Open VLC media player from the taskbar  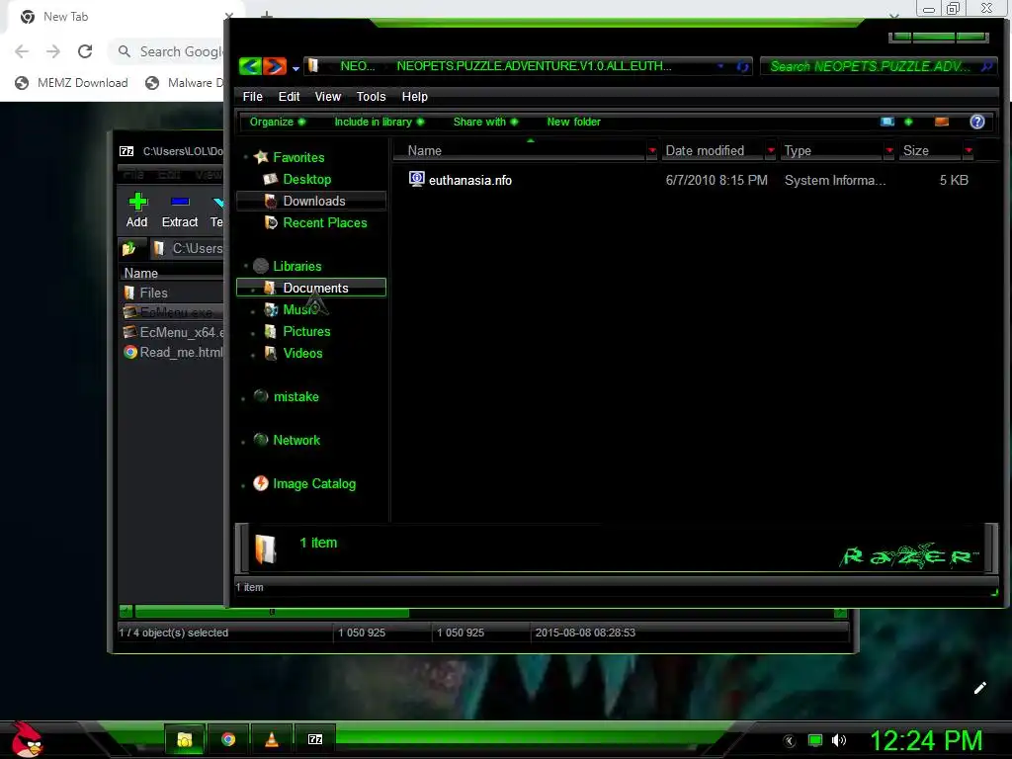click(x=272, y=739)
